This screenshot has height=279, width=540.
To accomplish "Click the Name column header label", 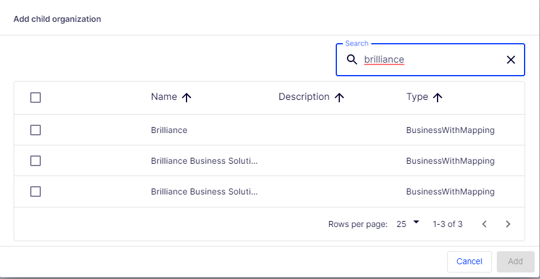I will tap(164, 97).
